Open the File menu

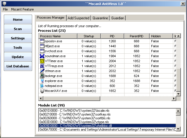[x=6, y=9]
